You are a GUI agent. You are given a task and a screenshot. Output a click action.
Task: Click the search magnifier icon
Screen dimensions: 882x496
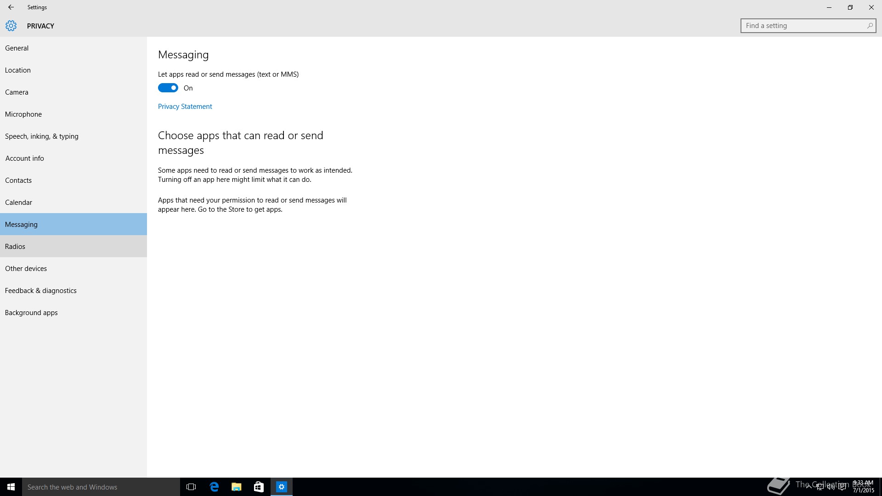870,26
